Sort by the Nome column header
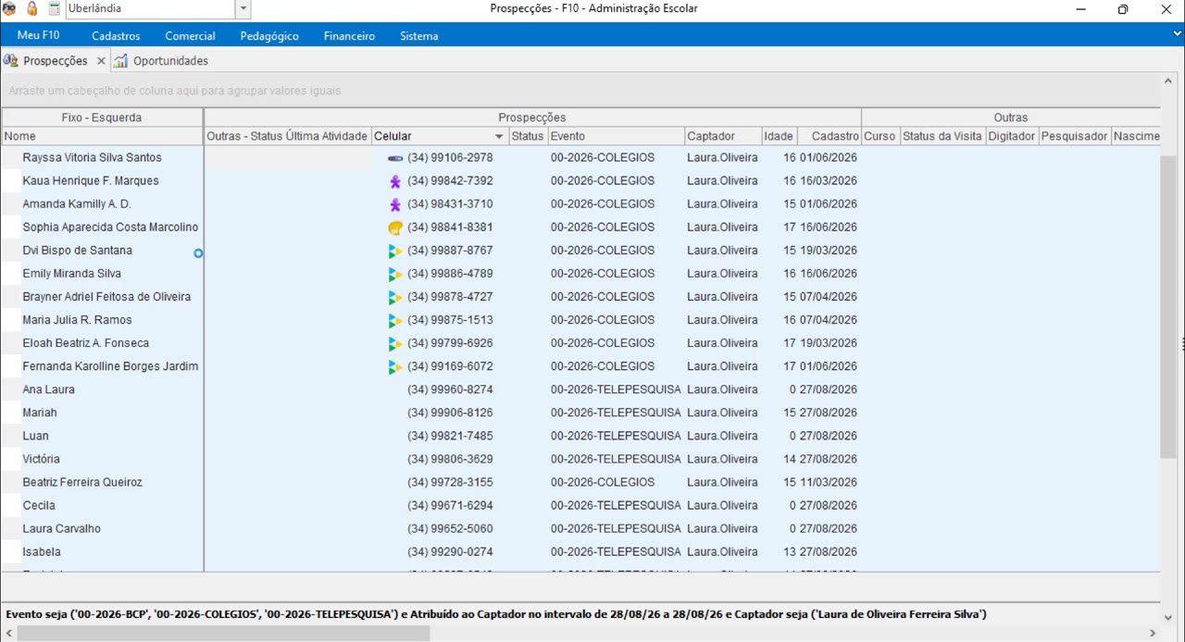 (102, 136)
